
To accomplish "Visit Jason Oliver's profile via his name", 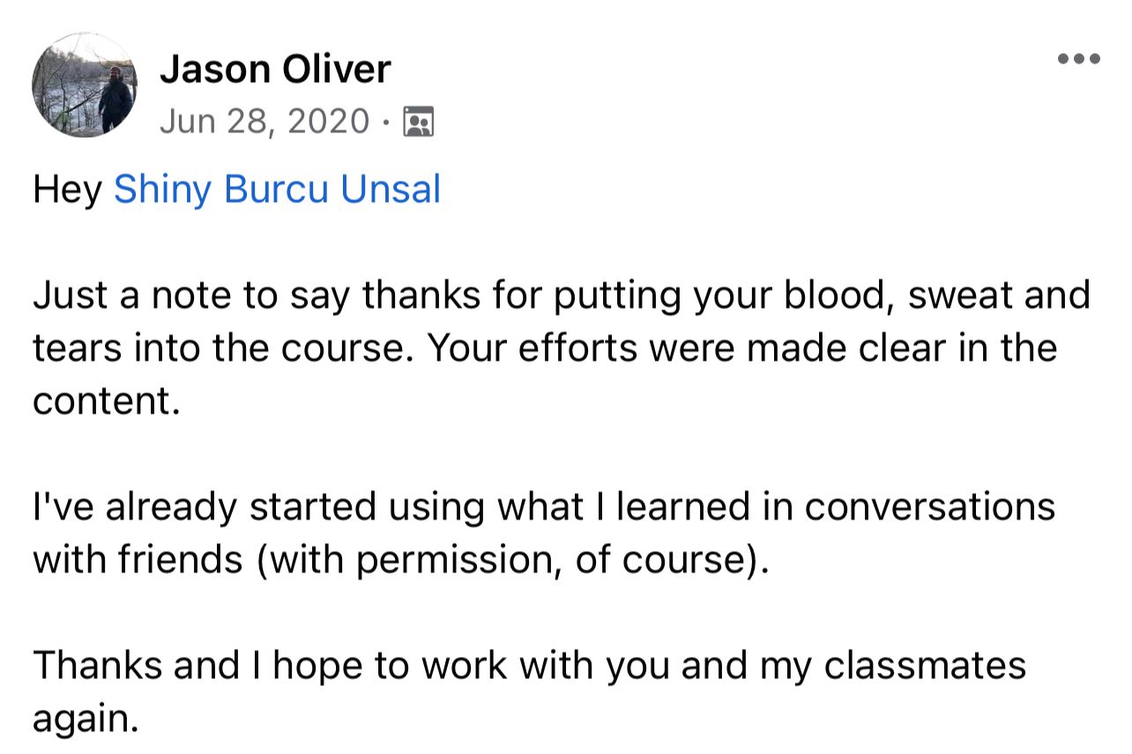I will point(275,69).
